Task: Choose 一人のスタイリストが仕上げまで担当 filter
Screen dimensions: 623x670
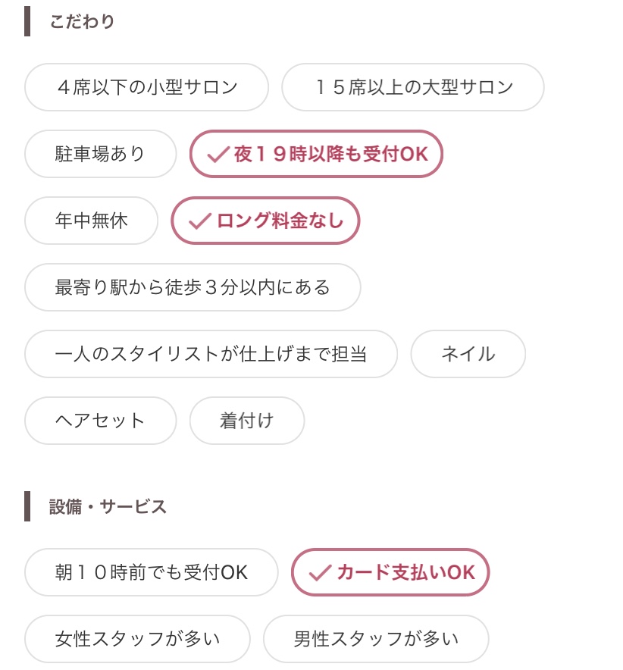Action: 211,354
